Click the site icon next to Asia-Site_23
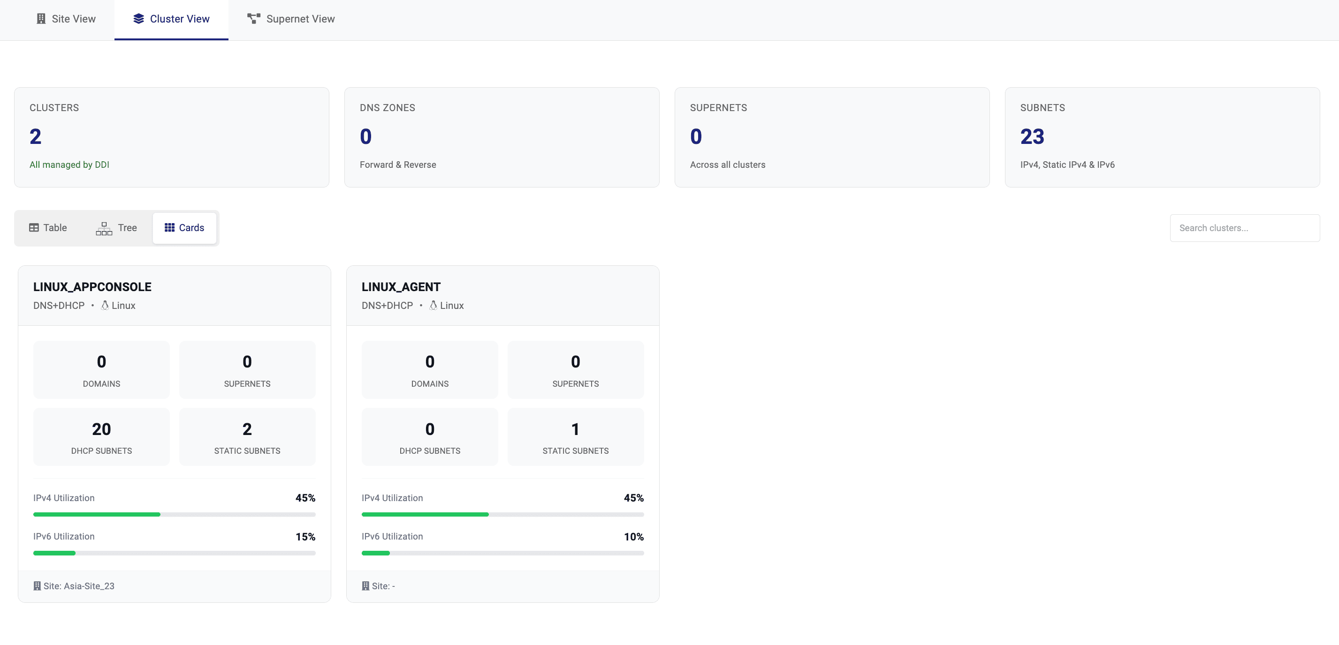 click(x=37, y=585)
